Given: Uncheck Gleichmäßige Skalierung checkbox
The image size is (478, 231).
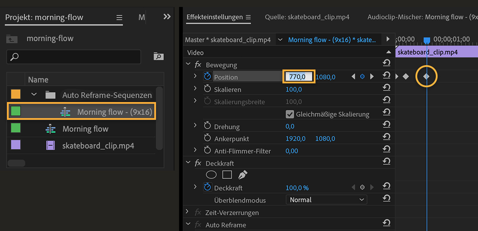Looking at the screenshot, I should pos(290,114).
